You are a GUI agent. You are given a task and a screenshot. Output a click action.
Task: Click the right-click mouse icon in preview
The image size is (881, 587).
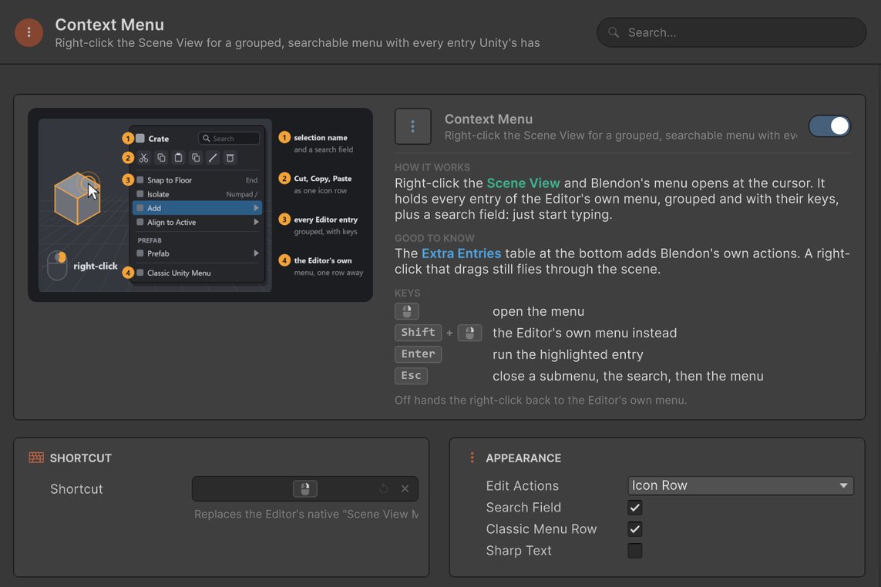[x=57, y=264]
